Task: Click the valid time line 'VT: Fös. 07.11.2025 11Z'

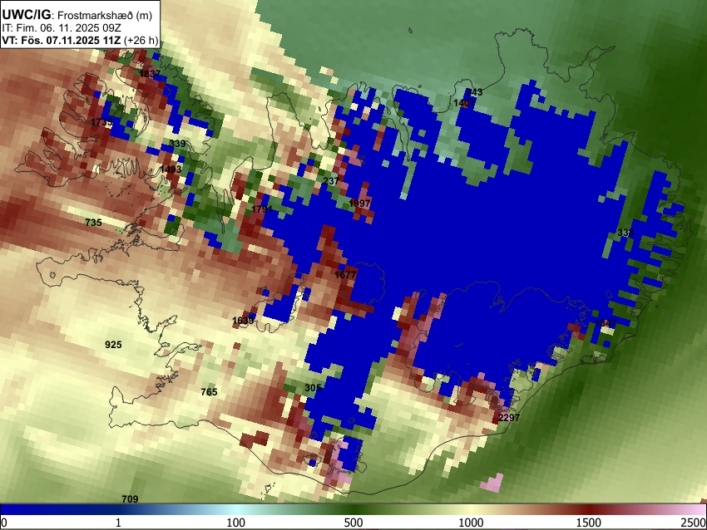Action: [61, 40]
